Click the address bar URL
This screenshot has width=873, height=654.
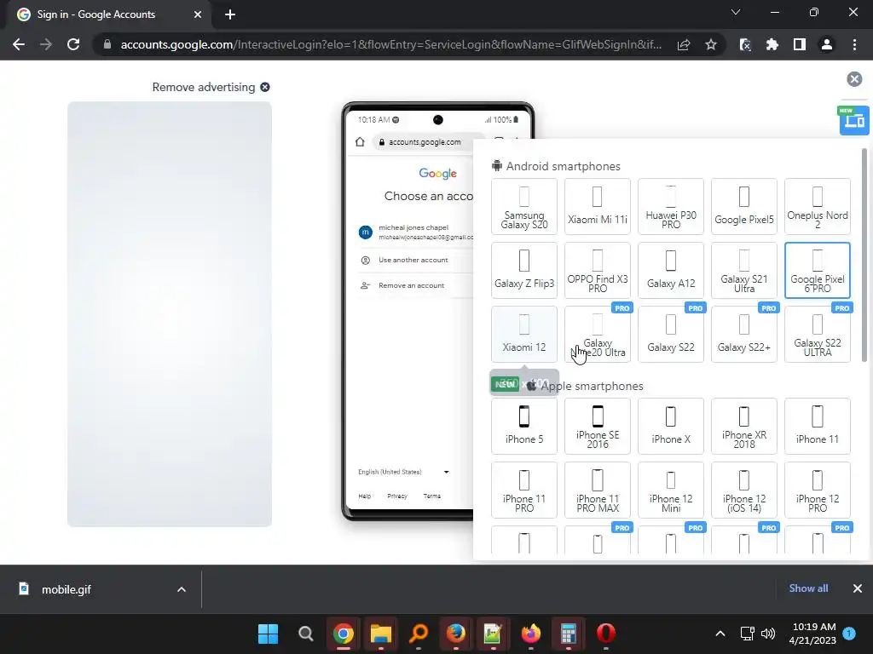pyautogui.click(x=390, y=44)
